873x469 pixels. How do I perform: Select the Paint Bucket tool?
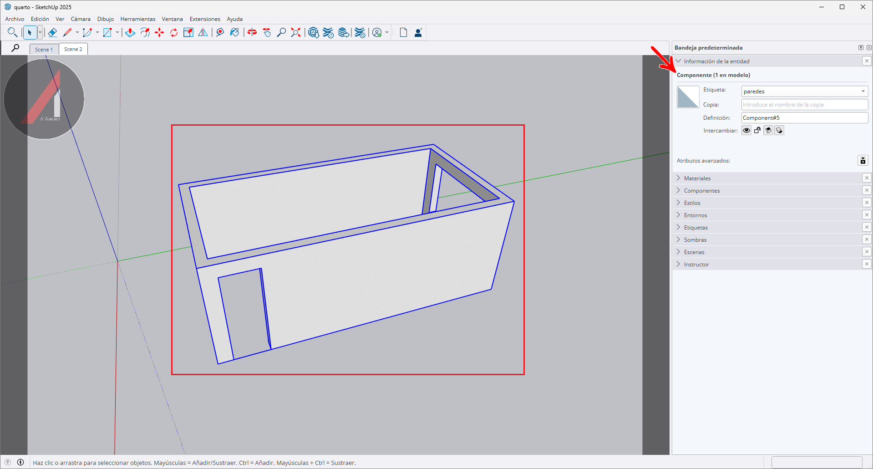[235, 32]
